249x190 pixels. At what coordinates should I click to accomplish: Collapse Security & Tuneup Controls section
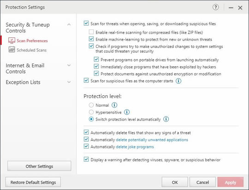(69, 24)
